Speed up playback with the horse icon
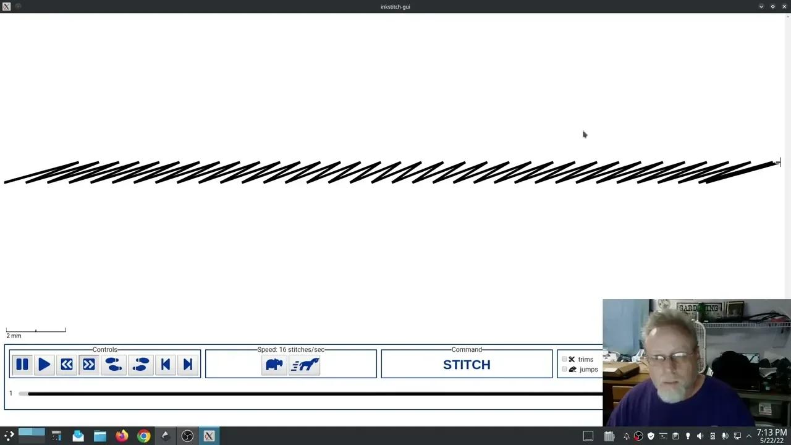The height and width of the screenshot is (445, 791). (x=305, y=365)
